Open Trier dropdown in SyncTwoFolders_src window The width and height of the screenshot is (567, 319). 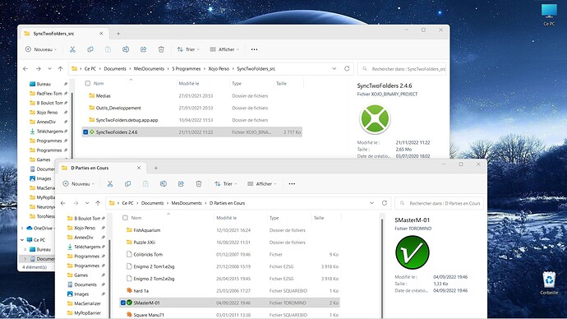click(x=188, y=49)
